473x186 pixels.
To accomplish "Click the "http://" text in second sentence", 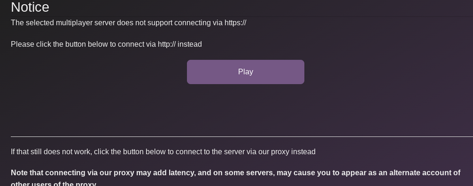I will coord(166,44).
